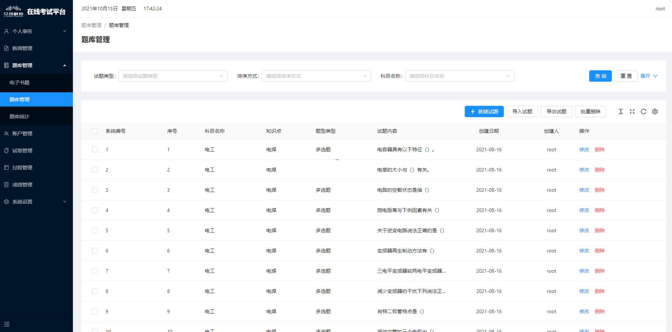
Task: Open 账户管理 in the sidebar
Action: [x=22, y=134]
